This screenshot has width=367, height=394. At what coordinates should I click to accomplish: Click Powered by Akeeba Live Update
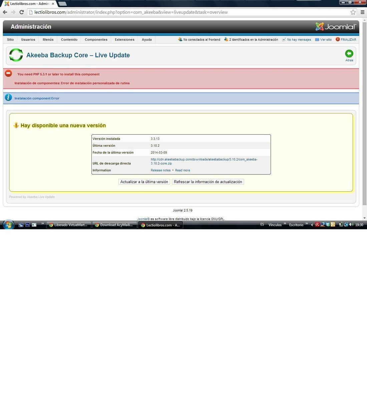[x=32, y=197]
